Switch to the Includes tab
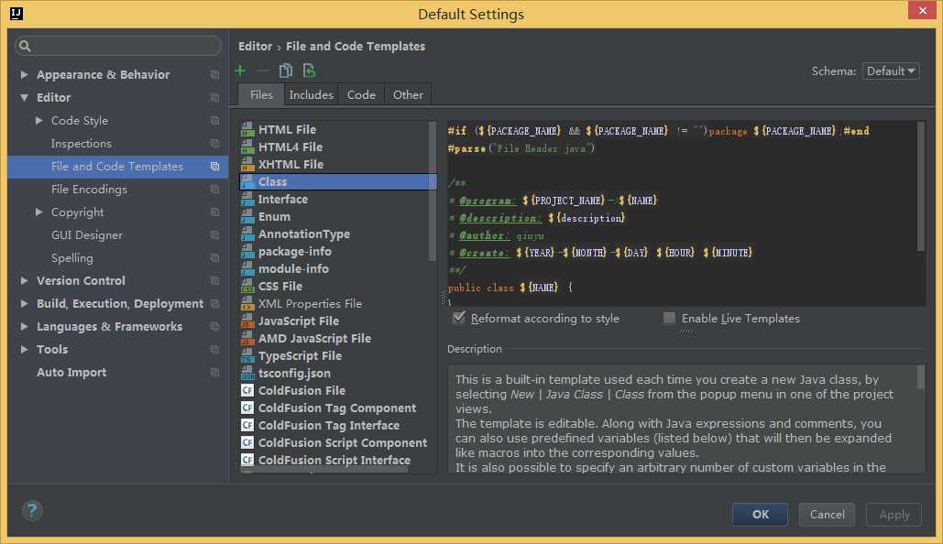This screenshot has height=544, width=943. pos(312,94)
